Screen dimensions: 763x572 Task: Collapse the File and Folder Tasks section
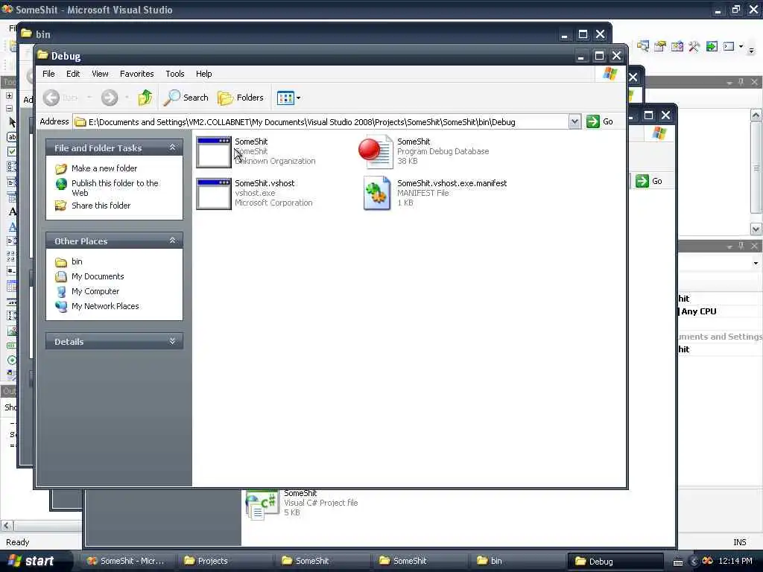click(172, 147)
